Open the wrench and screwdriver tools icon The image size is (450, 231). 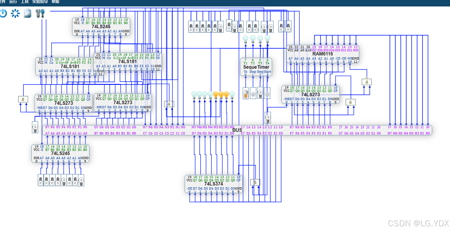[x=40, y=13]
